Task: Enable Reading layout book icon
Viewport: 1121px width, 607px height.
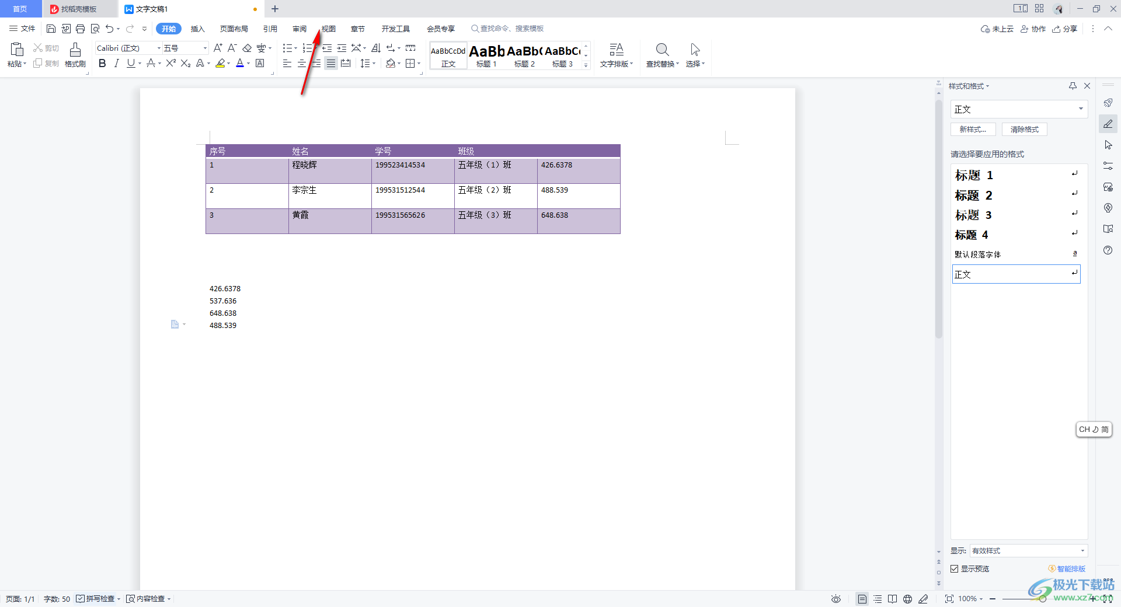Action: (892, 599)
